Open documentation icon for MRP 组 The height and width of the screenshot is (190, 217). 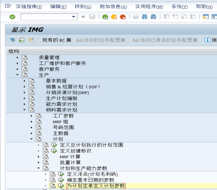click(x=39, y=122)
